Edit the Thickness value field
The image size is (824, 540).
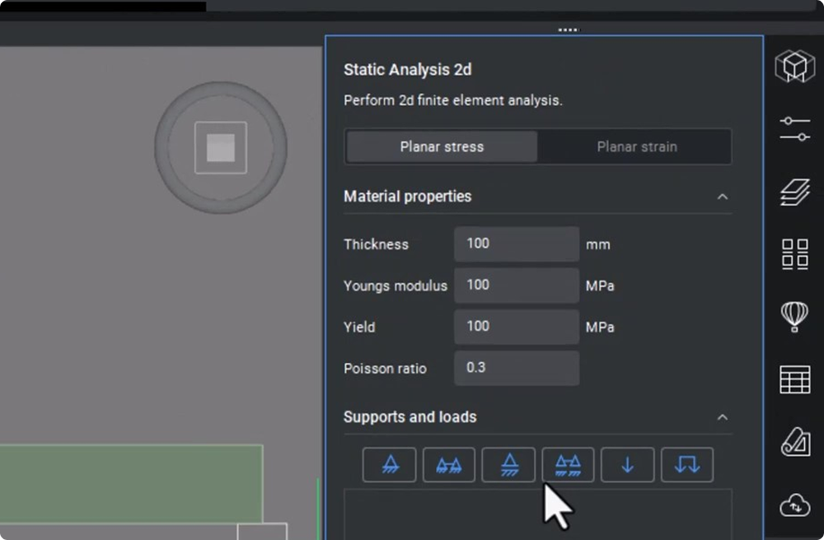pyautogui.click(x=516, y=244)
